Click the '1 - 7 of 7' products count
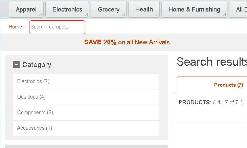Viewport: 247px width, 148px height. [x=228, y=102]
